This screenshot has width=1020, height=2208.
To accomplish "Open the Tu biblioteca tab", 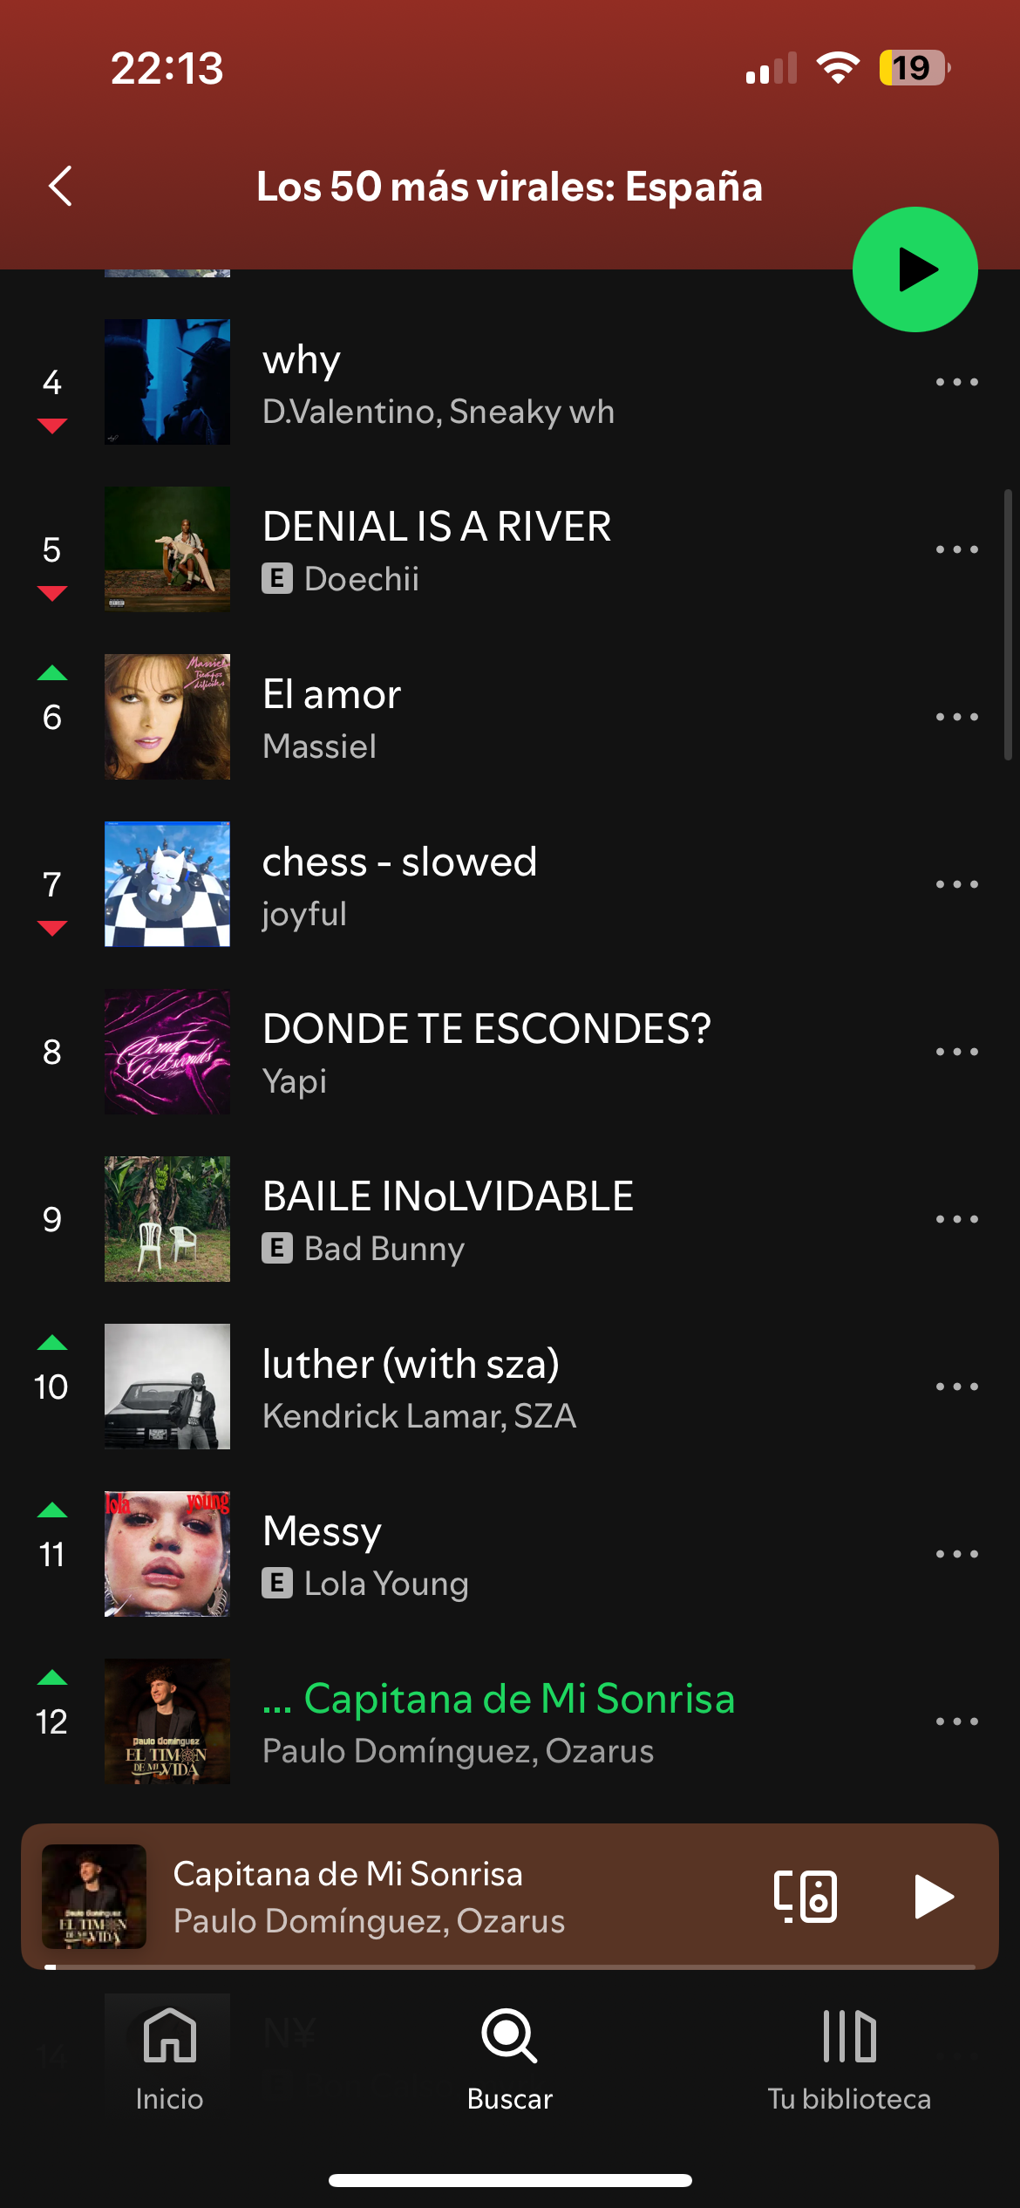I will (849, 2058).
